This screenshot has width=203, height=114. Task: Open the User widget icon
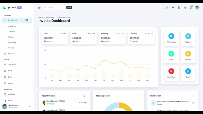click(5, 71)
